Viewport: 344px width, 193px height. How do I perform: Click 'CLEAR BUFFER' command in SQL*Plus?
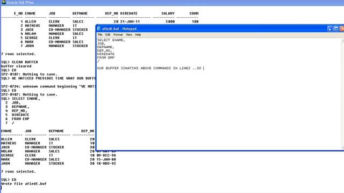coord(25,62)
